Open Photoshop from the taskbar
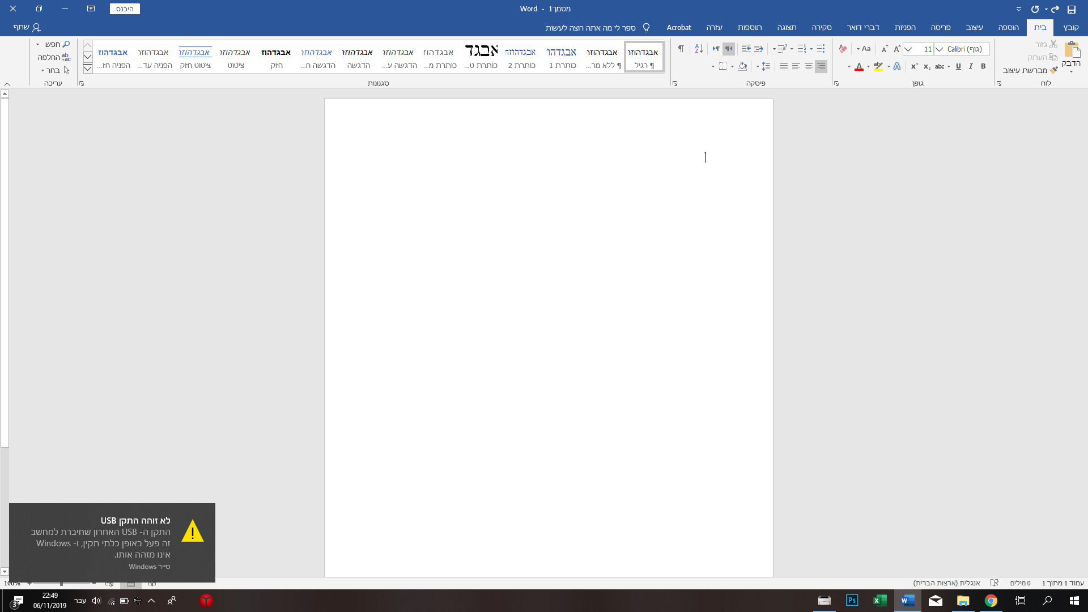Image resolution: width=1088 pixels, height=612 pixels. (852, 601)
